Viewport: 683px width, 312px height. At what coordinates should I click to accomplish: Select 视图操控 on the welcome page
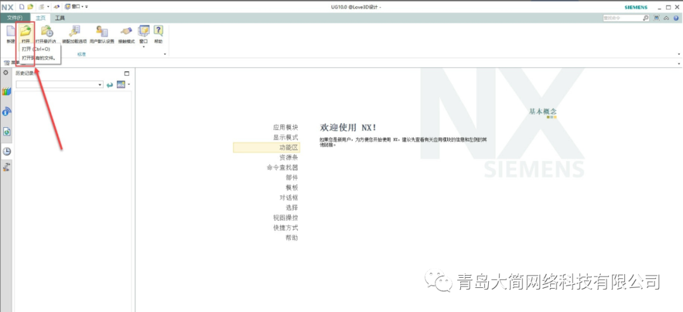pyautogui.click(x=286, y=218)
